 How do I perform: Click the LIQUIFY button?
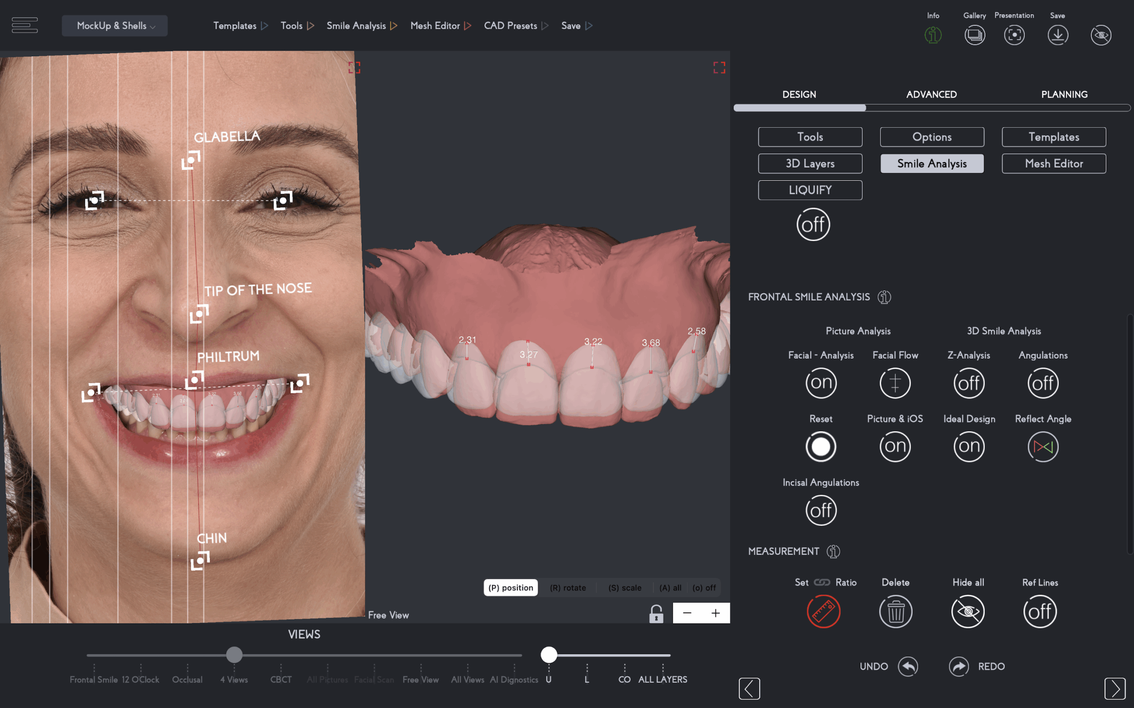tap(810, 190)
